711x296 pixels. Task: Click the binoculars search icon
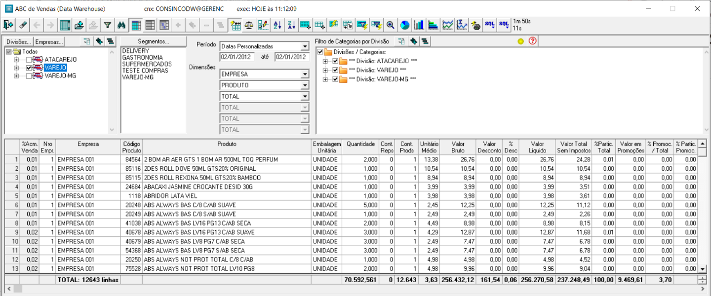point(121,25)
